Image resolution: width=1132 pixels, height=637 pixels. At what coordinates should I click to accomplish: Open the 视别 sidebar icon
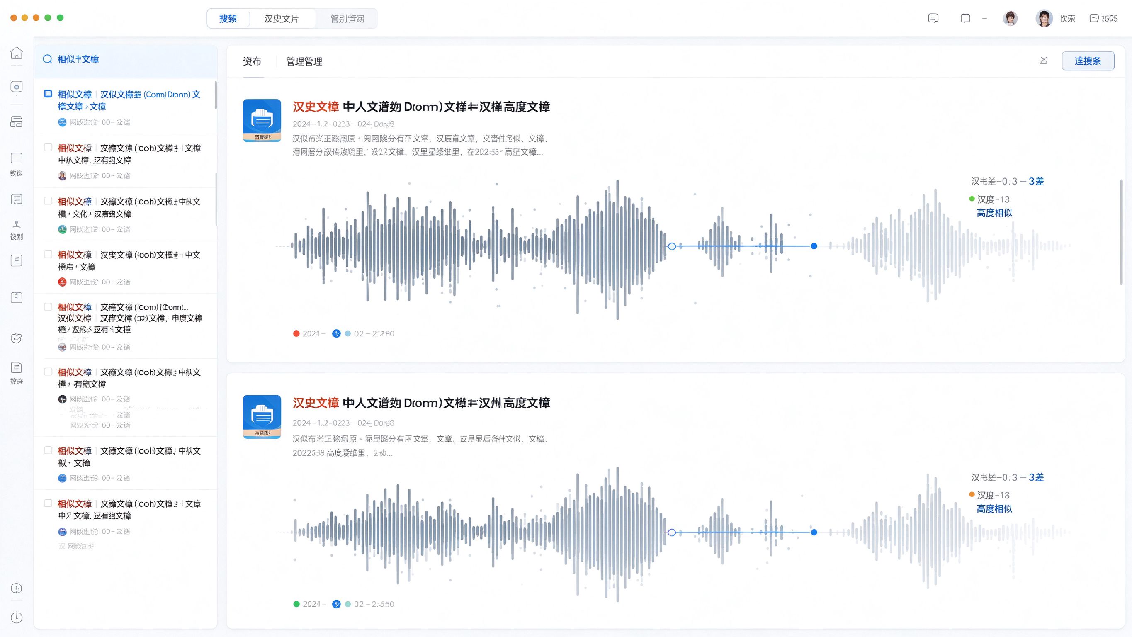click(16, 224)
